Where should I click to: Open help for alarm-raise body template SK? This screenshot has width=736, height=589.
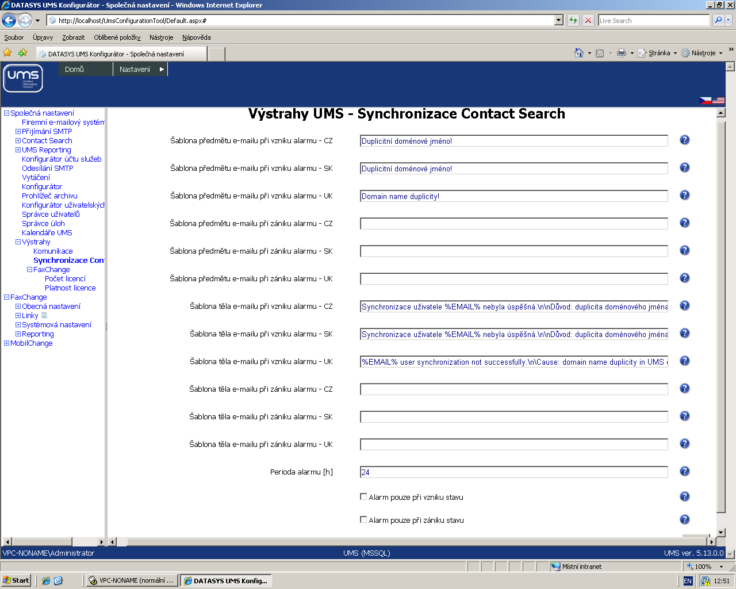pyautogui.click(x=684, y=333)
